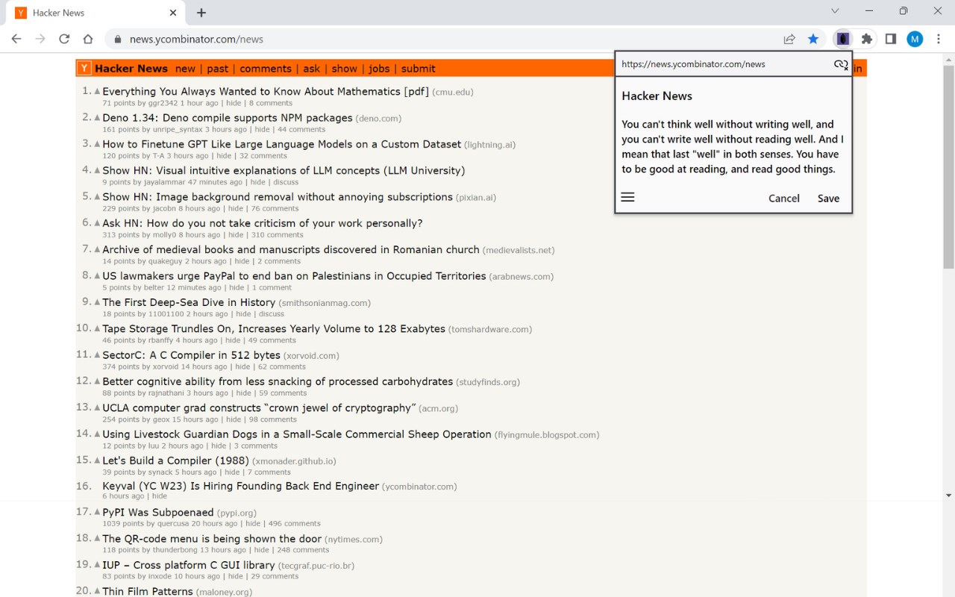Screen dimensions: 955x597
Task: Go to the browser home page
Action: click(88, 39)
